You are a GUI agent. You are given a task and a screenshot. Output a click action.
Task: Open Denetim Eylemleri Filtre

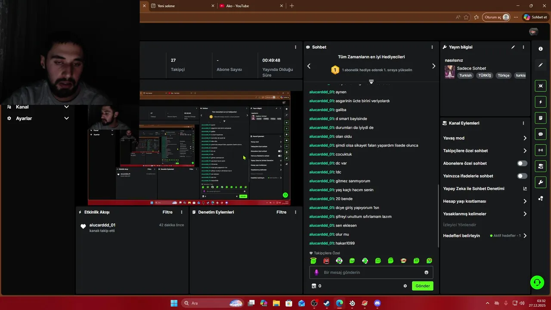click(x=282, y=212)
